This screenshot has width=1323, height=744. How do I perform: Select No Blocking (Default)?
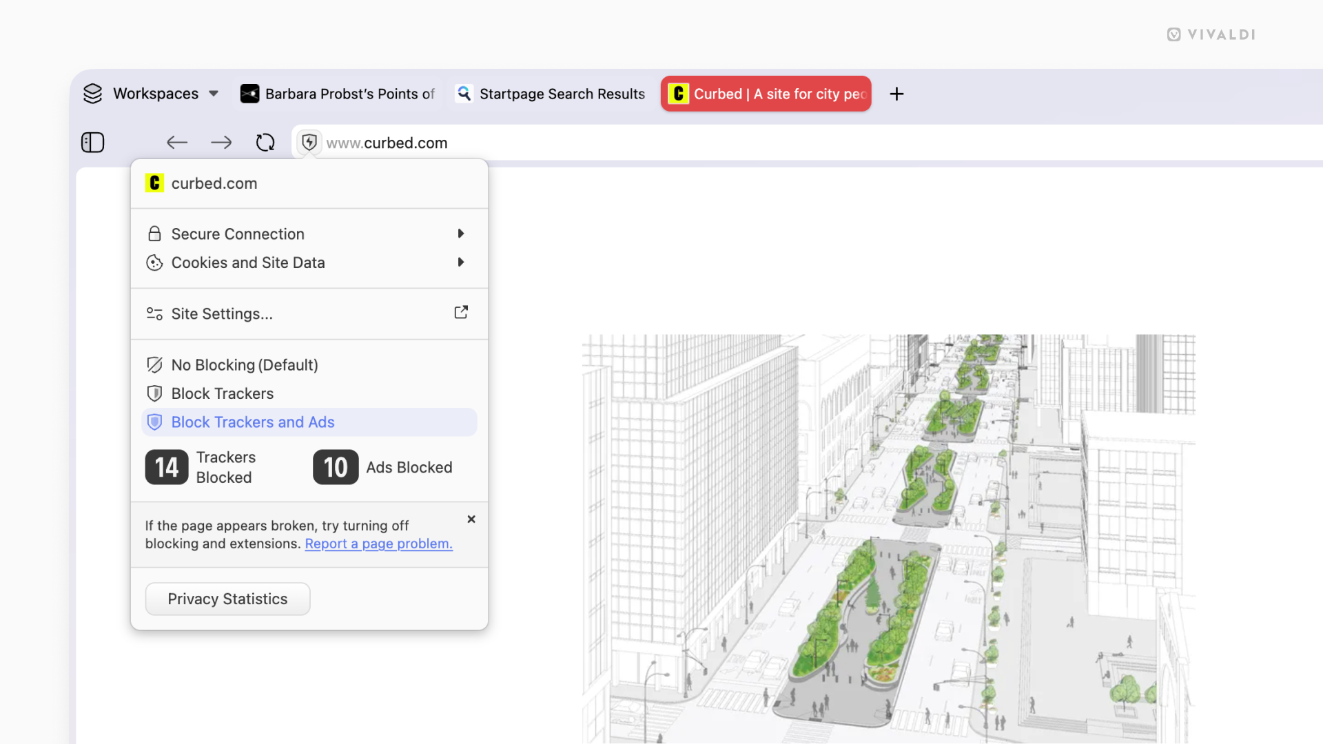[x=309, y=365]
